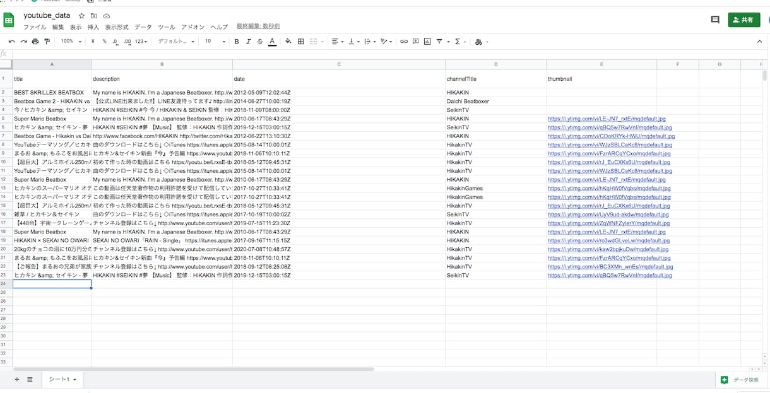This screenshot has height=393, width=770.
Task: Open the font family dropdown
Action: (x=176, y=42)
